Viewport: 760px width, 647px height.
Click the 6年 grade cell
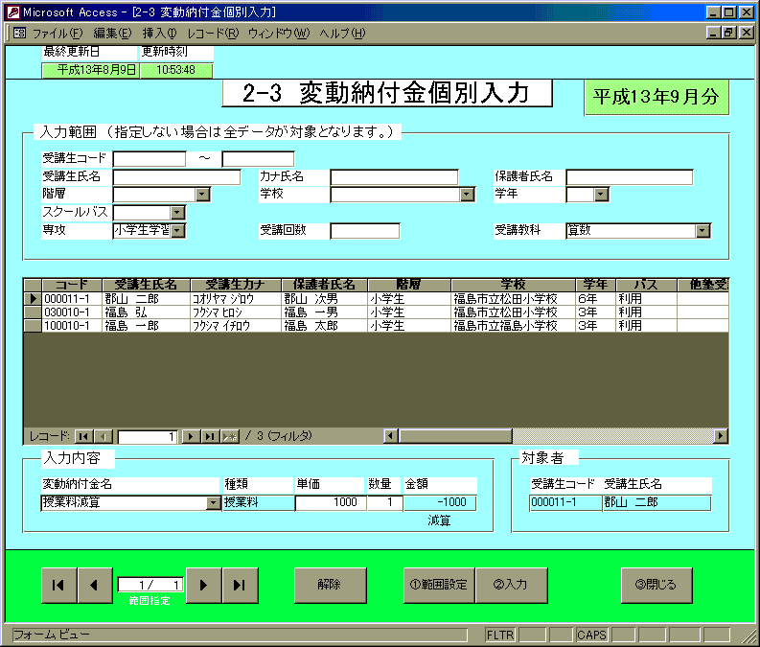(596, 298)
